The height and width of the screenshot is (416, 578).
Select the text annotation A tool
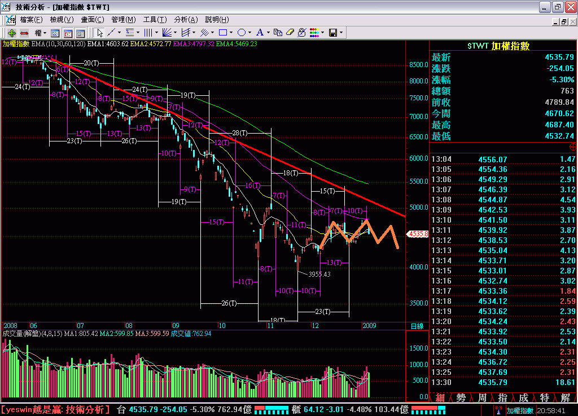260,33
